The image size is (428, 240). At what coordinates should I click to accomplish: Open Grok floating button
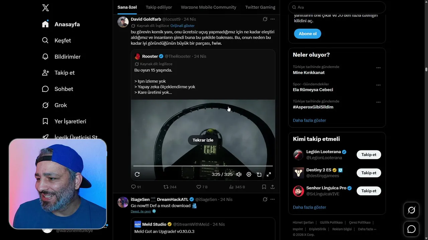tap(411, 210)
